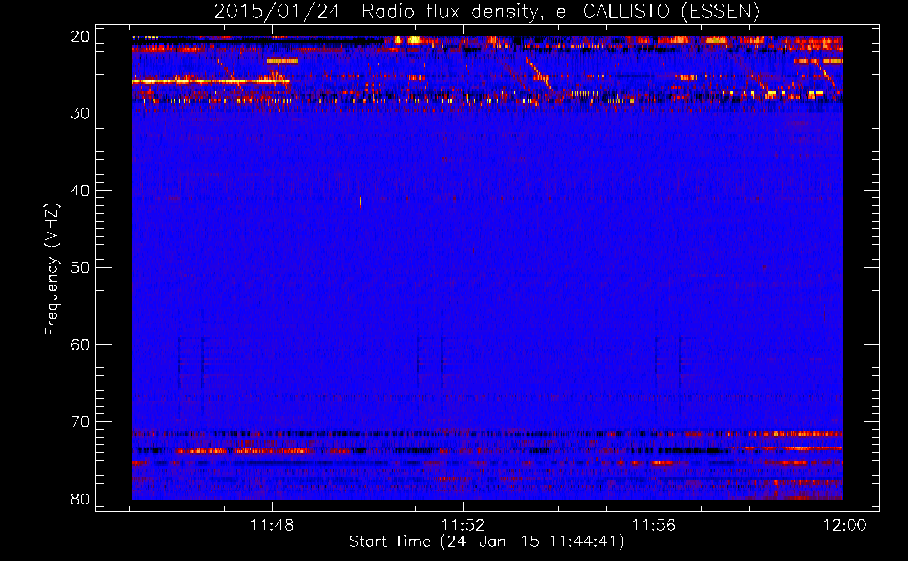
Task: Click the short vertical orange spike near 41 MHz
Action: point(360,203)
